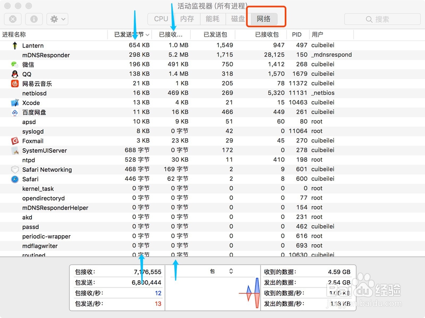Switch to the 磁盘 disk tab
Screen dimensions: 425x318
(238, 19)
